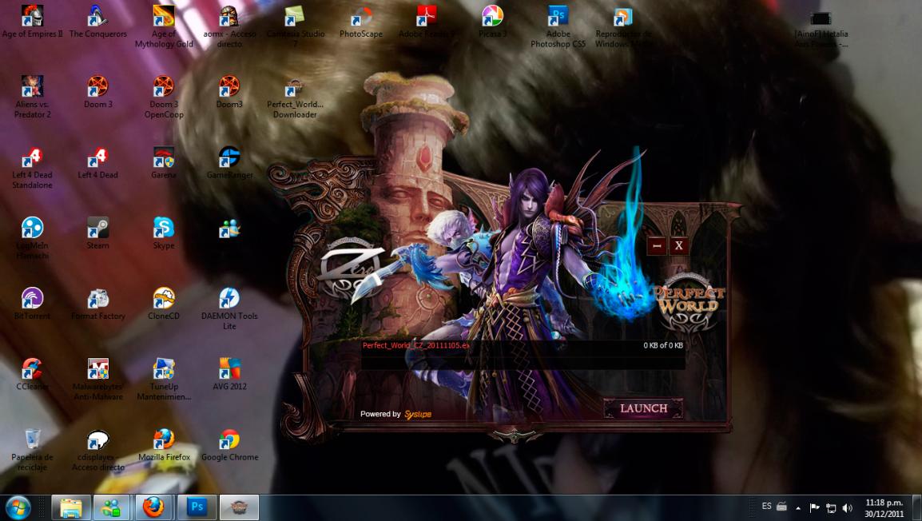Image resolution: width=922 pixels, height=521 pixels.
Task: Click the Perfect World logo in the launcher
Action: (690, 303)
